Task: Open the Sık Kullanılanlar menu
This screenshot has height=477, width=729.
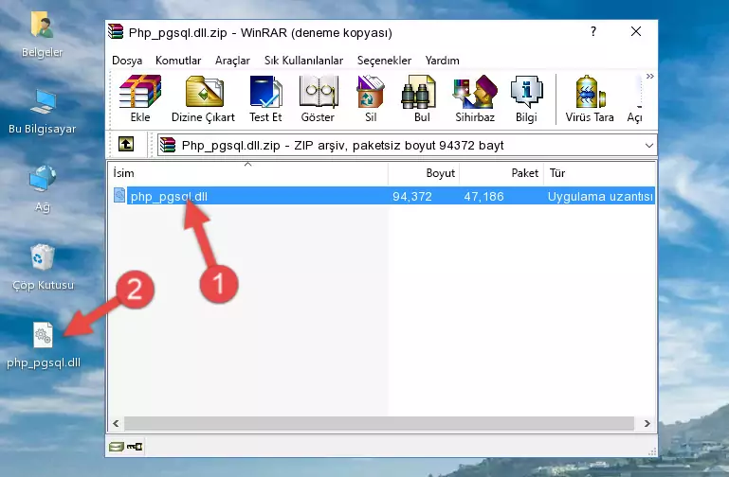Action: coord(303,61)
